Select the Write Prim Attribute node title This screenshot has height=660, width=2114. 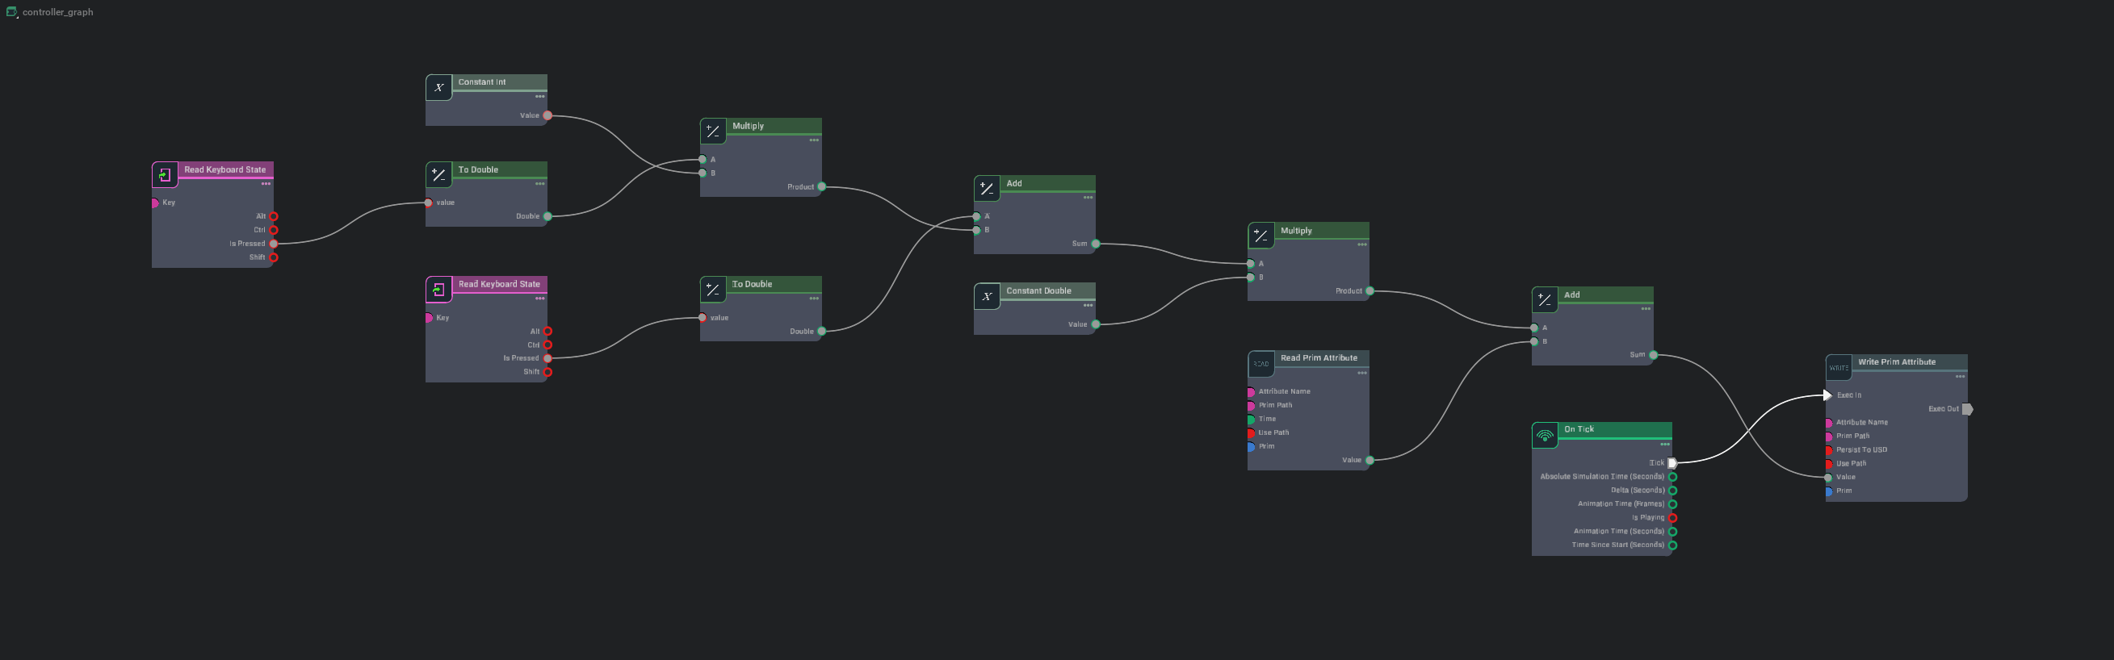coord(1897,361)
